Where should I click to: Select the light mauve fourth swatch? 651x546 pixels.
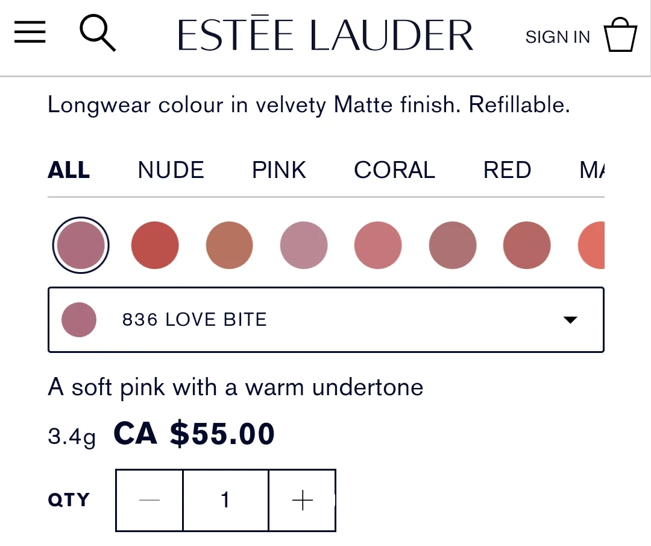tap(304, 245)
